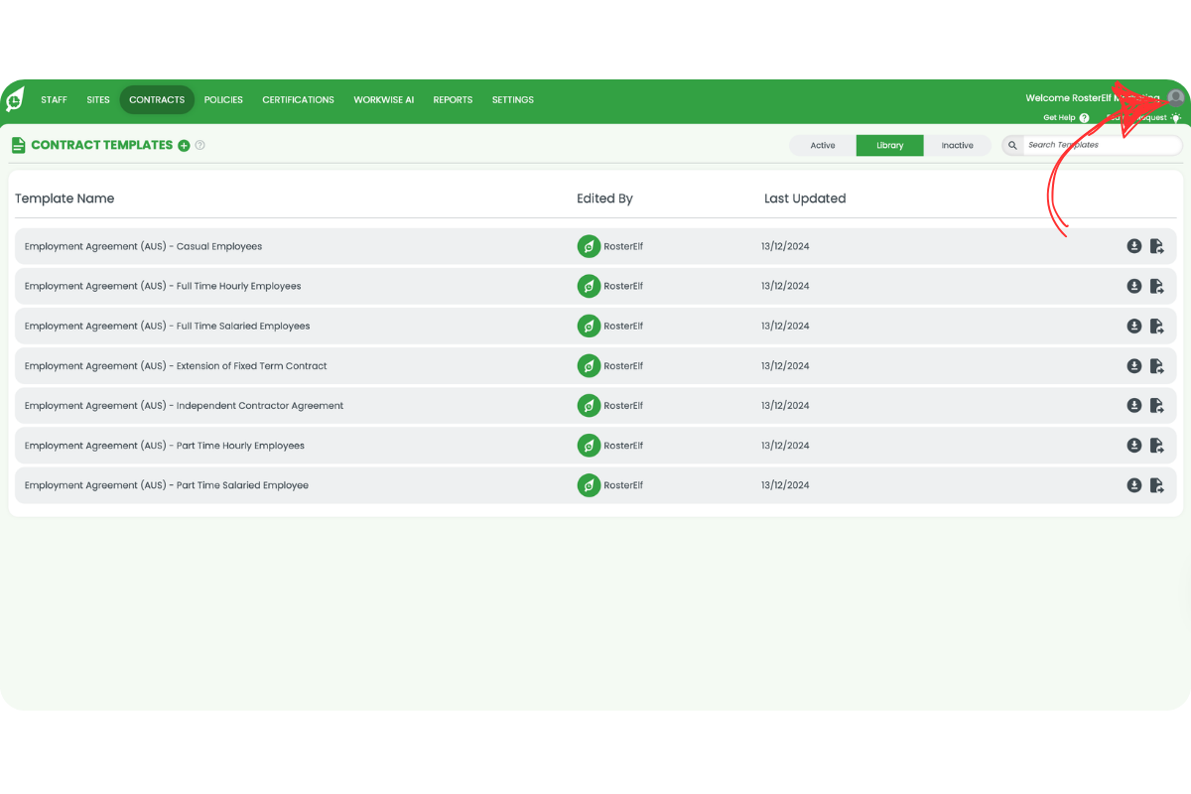The image size is (1191, 794).
Task: Open Employment Agreement - Full Time Salaried Employees
Action: pos(167,326)
